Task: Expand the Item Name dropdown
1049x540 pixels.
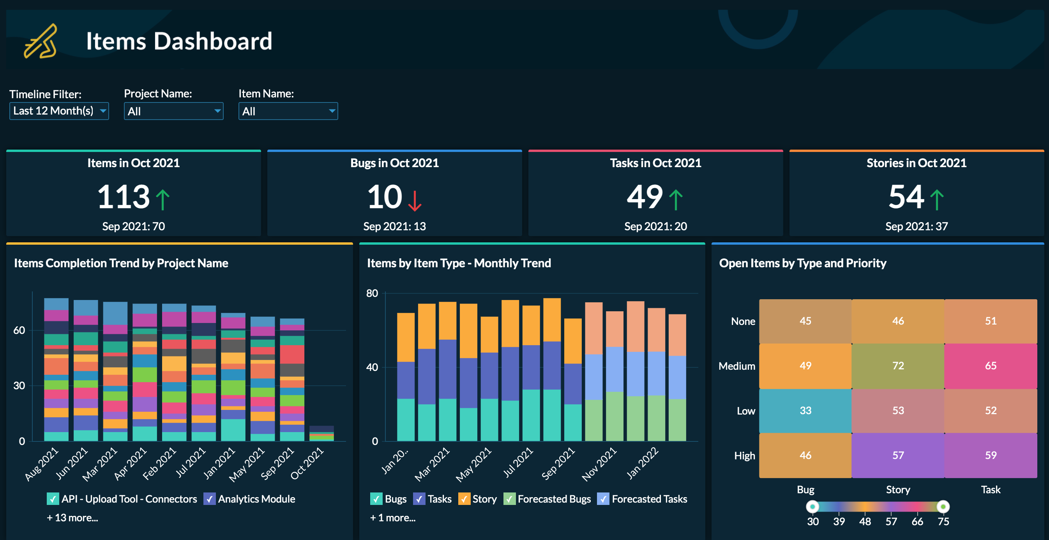Action: (288, 111)
